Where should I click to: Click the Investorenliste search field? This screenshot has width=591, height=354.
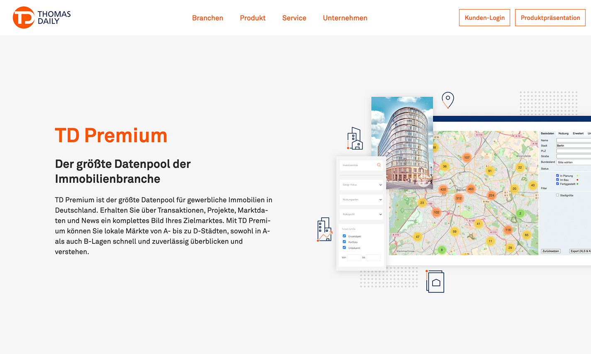click(x=361, y=165)
